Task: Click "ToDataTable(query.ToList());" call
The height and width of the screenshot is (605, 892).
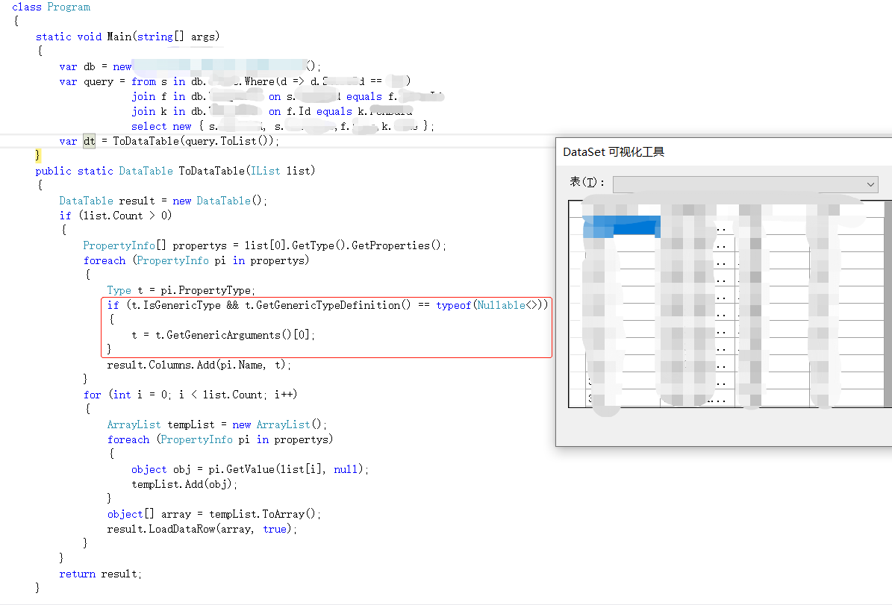Action: click(196, 141)
